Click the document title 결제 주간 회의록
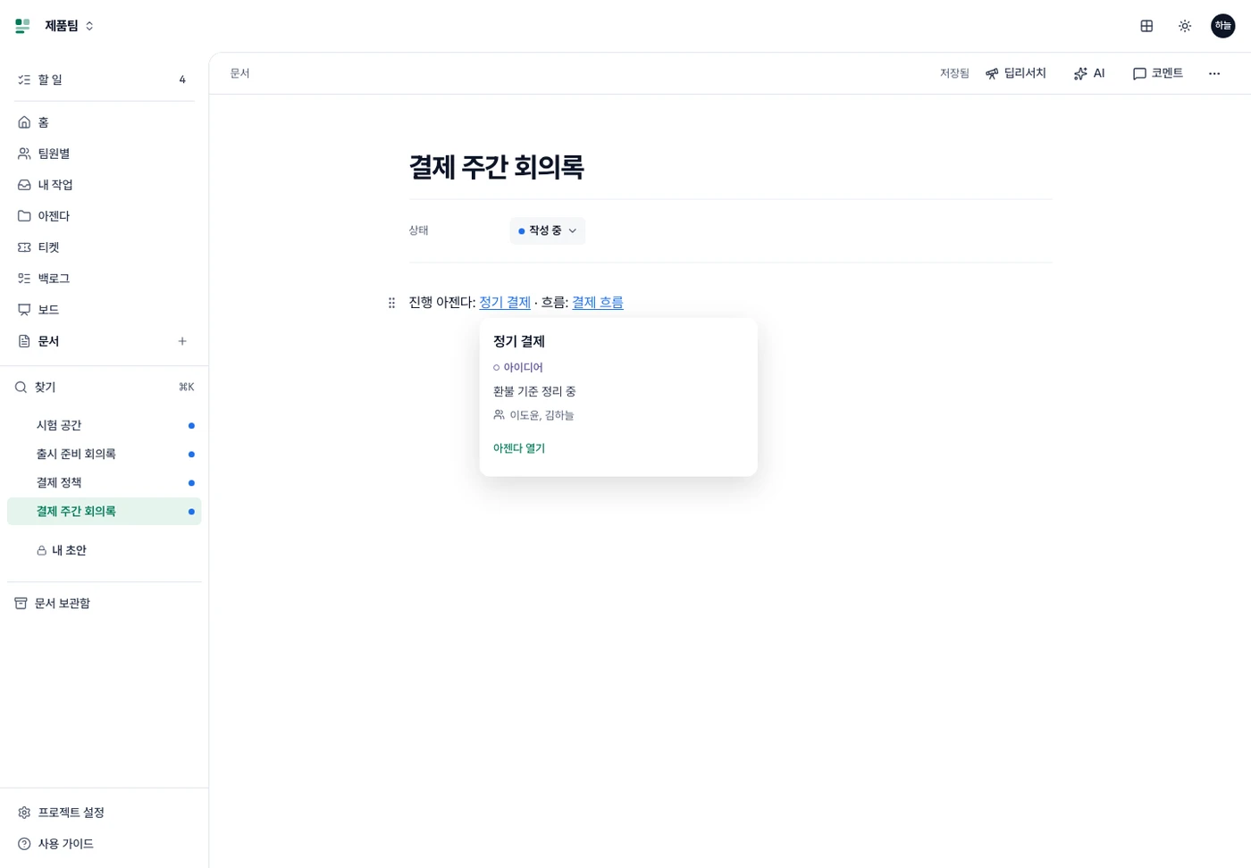The height and width of the screenshot is (868, 1251). click(x=497, y=167)
